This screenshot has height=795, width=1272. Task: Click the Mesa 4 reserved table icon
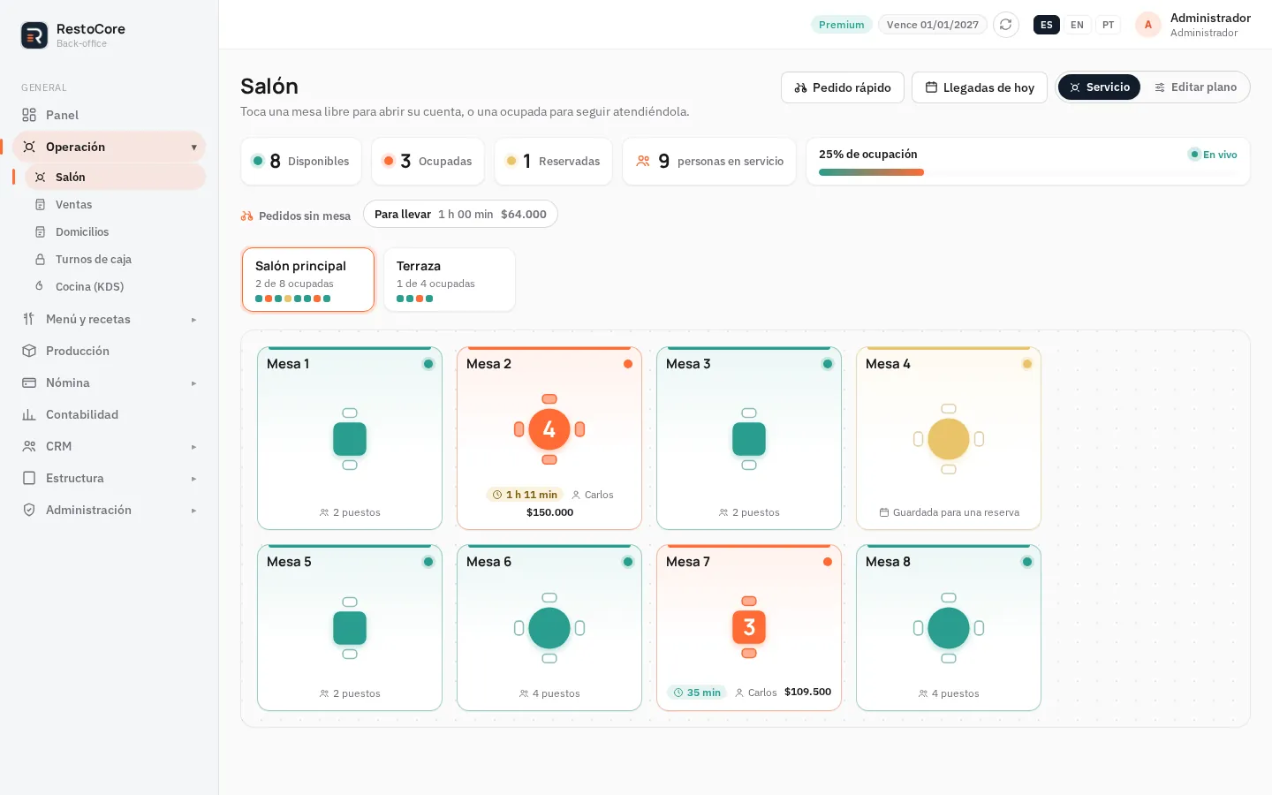[949, 439]
